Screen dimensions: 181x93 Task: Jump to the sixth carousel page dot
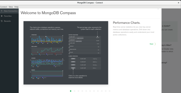point(90,91)
